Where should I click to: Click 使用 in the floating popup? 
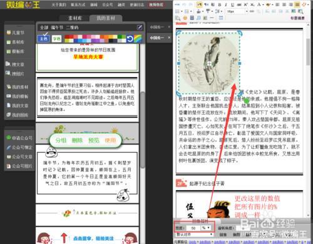pos(110,140)
